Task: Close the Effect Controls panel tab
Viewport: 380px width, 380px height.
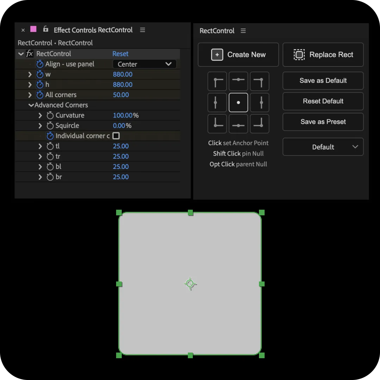Action: pyautogui.click(x=23, y=30)
